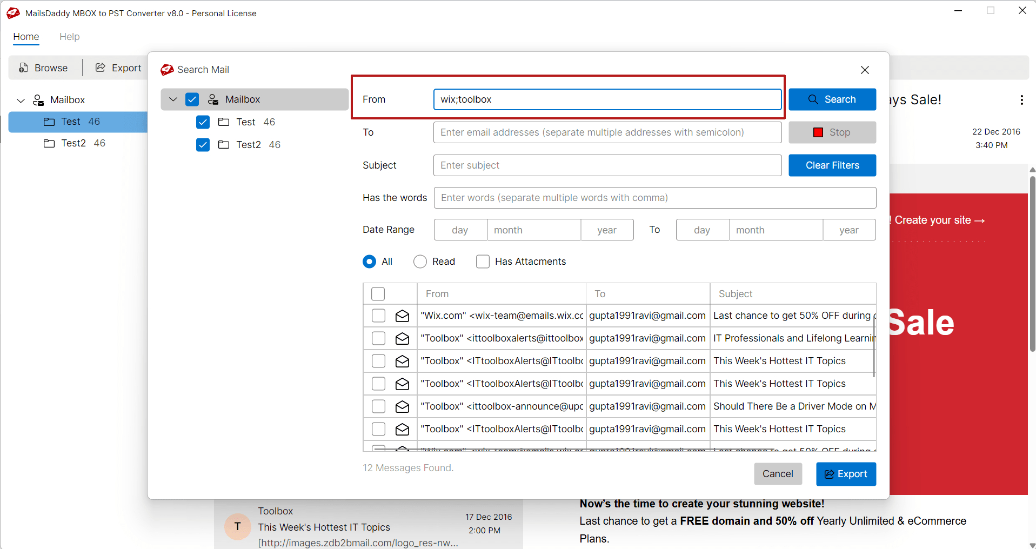This screenshot has height=549, width=1036.
Task: Close the Search Mail dialog
Action: coord(865,70)
